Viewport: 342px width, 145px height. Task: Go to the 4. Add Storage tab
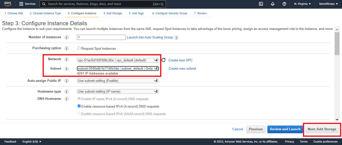[112, 13]
